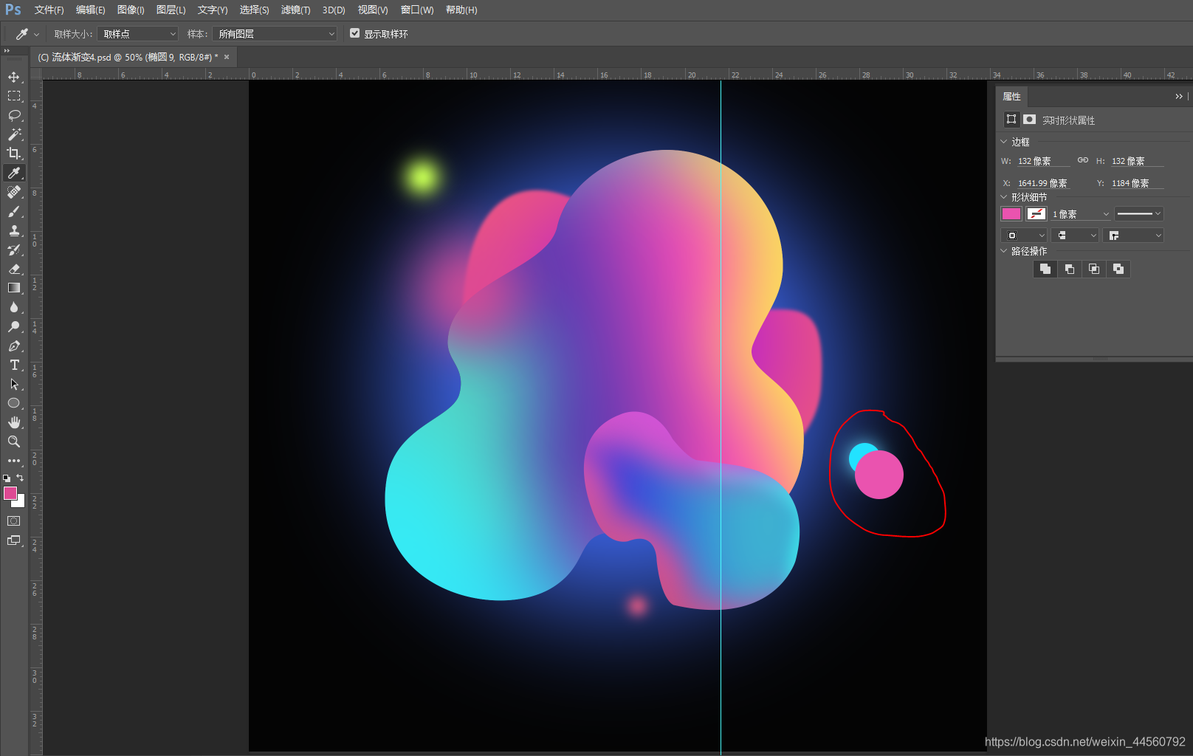Open the stroke alignment dropdown

click(x=1025, y=236)
